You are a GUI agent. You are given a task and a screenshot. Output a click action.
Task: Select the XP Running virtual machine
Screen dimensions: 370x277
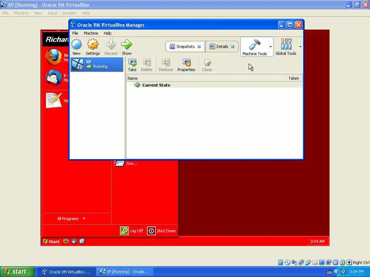point(97,64)
